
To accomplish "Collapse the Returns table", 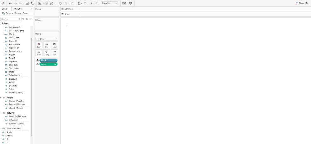I will tap(1, 113).
